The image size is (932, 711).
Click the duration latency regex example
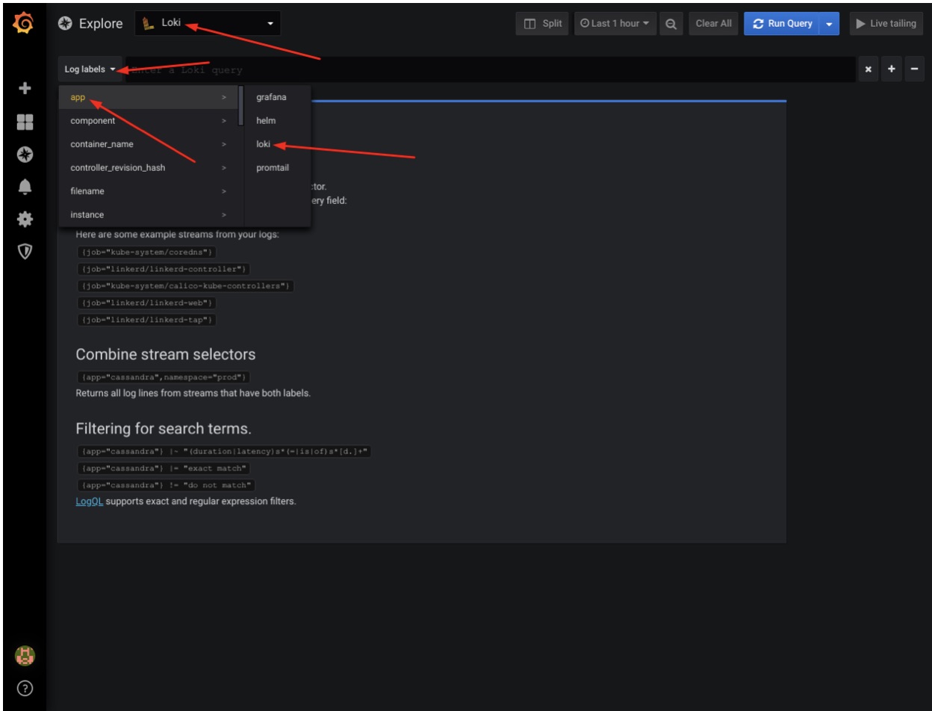click(224, 452)
